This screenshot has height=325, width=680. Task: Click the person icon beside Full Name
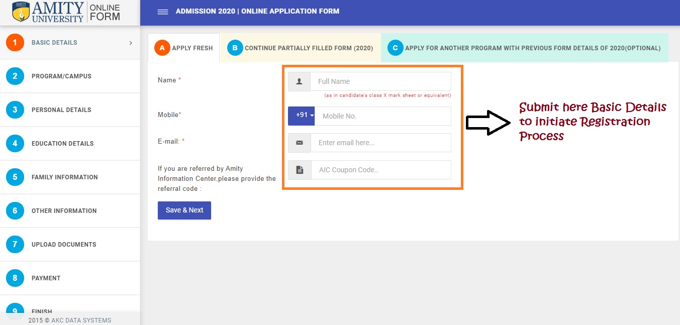click(300, 81)
